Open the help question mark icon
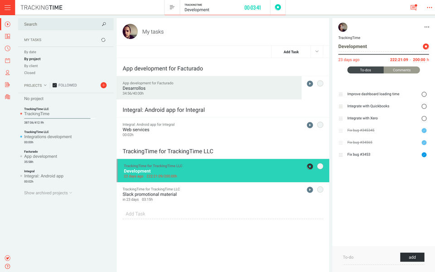 (x=8, y=267)
